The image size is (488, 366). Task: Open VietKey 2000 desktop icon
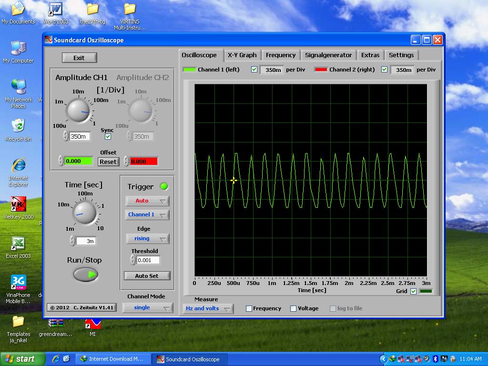(x=18, y=205)
